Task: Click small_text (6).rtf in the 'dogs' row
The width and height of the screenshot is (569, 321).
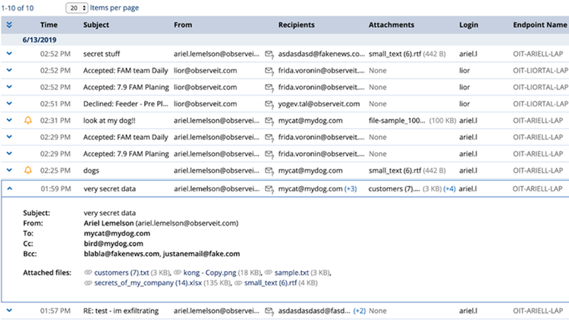Action: 395,170
